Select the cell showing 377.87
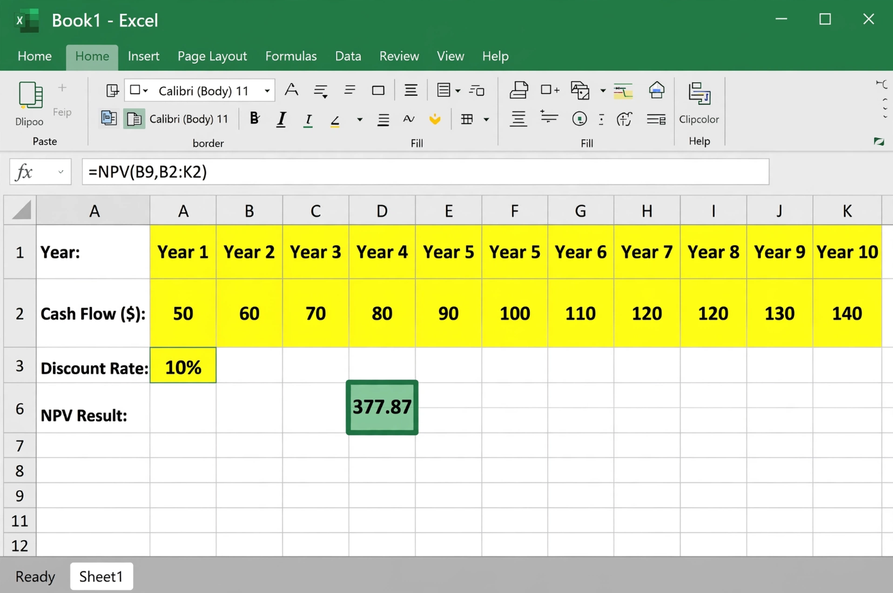This screenshot has height=593, width=893. click(x=382, y=407)
